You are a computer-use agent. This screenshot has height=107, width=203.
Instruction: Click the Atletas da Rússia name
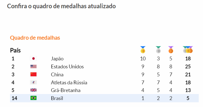69,82
